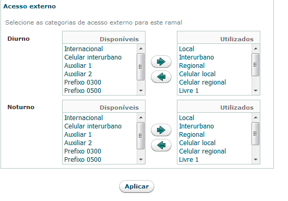
Task: Click the Diurno right arrow move button
Action: (x=161, y=62)
